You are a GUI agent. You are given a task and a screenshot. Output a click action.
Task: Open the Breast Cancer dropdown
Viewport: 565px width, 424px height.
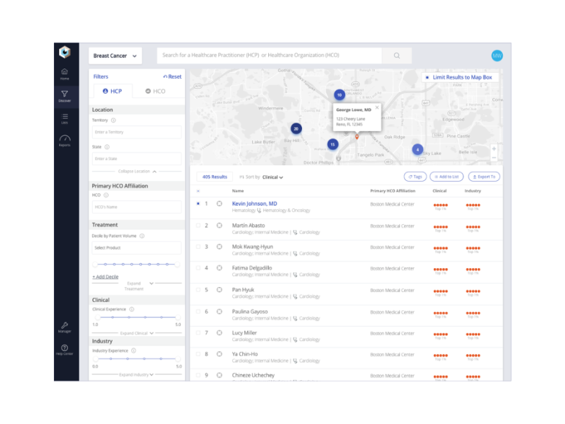[115, 56]
